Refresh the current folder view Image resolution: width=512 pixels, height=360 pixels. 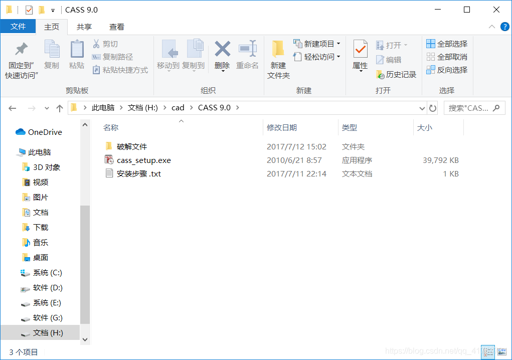433,108
